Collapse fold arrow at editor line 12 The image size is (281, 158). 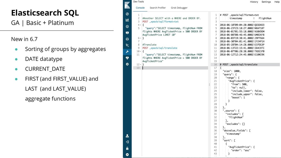click(140, 64)
